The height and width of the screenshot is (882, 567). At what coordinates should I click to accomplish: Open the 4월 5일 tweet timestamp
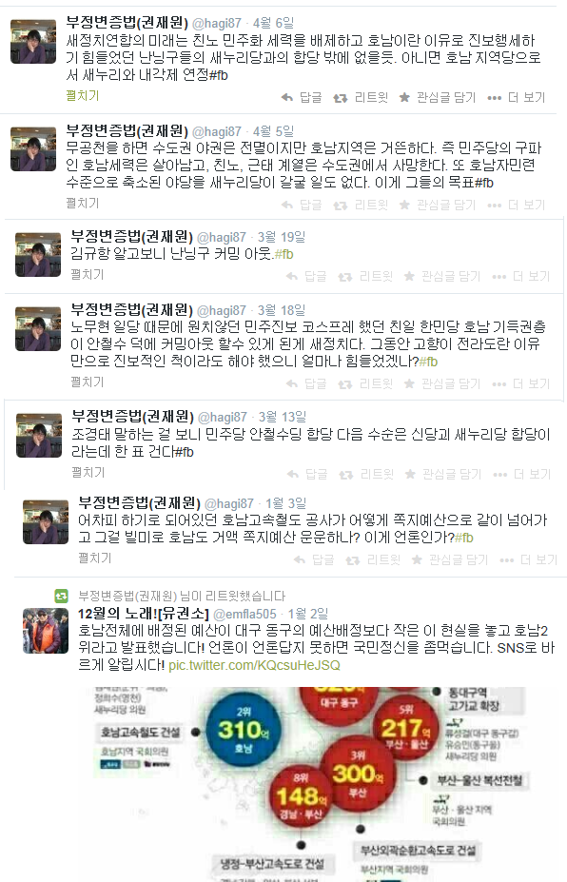tap(273, 131)
